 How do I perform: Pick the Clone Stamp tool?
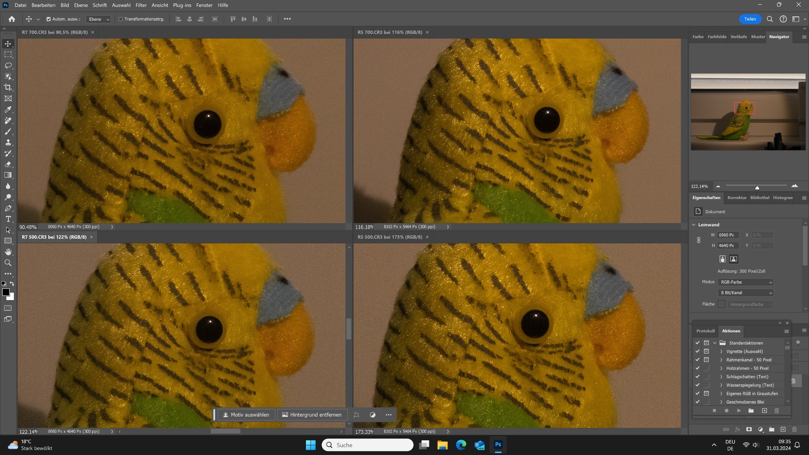pos(8,142)
